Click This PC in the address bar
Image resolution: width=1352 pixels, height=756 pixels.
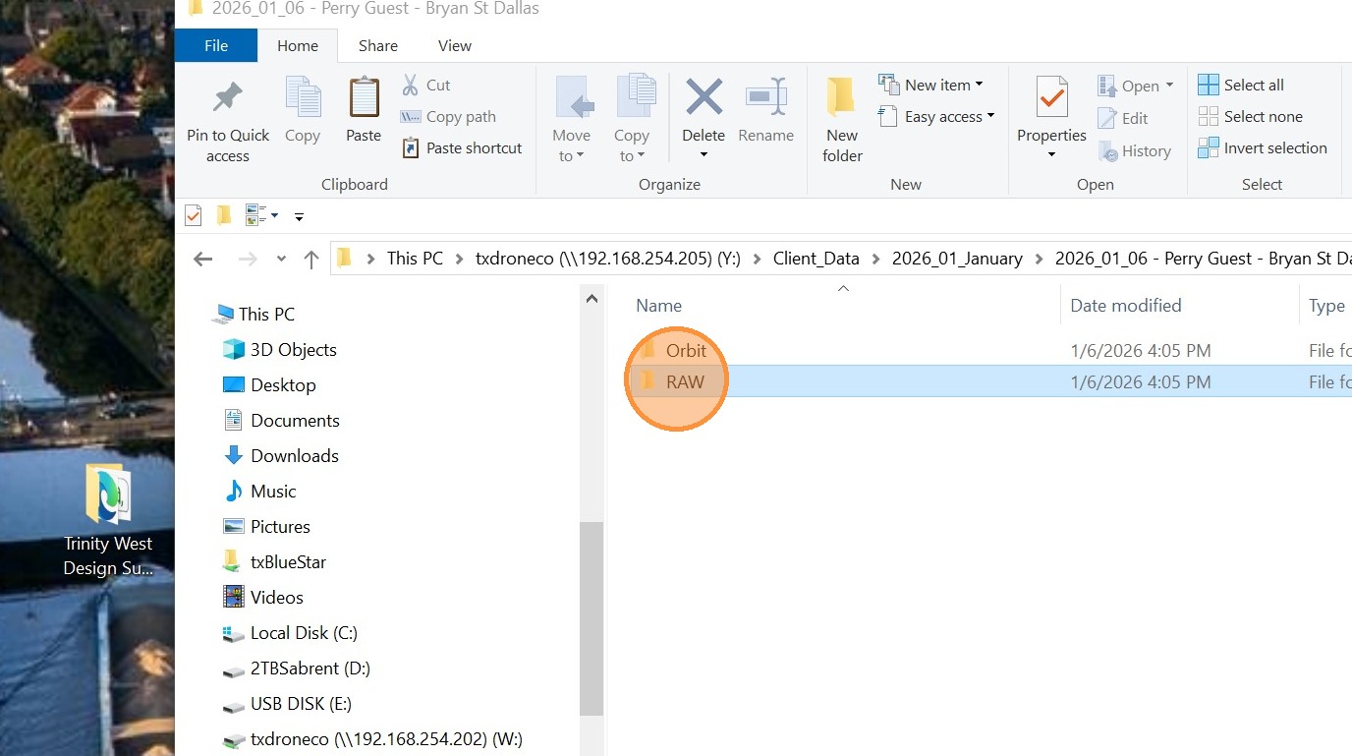(x=415, y=259)
